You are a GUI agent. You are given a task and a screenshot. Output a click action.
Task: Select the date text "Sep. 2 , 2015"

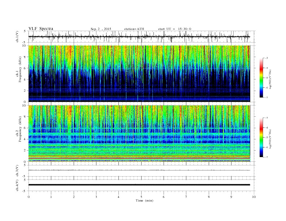coord(101,29)
